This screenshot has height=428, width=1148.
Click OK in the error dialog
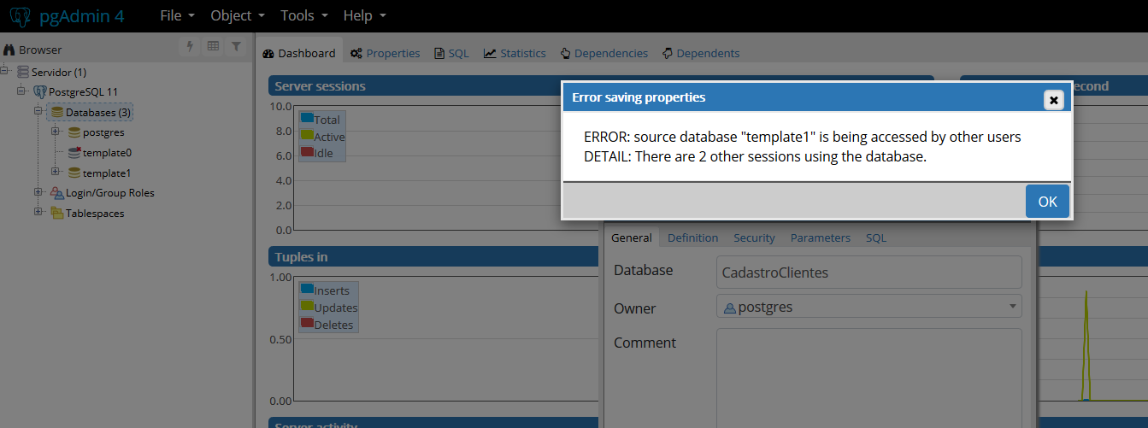tap(1047, 202)
